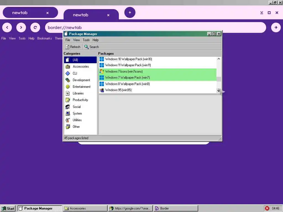Click the Search magnifier toolbar button

click(92, 47)
